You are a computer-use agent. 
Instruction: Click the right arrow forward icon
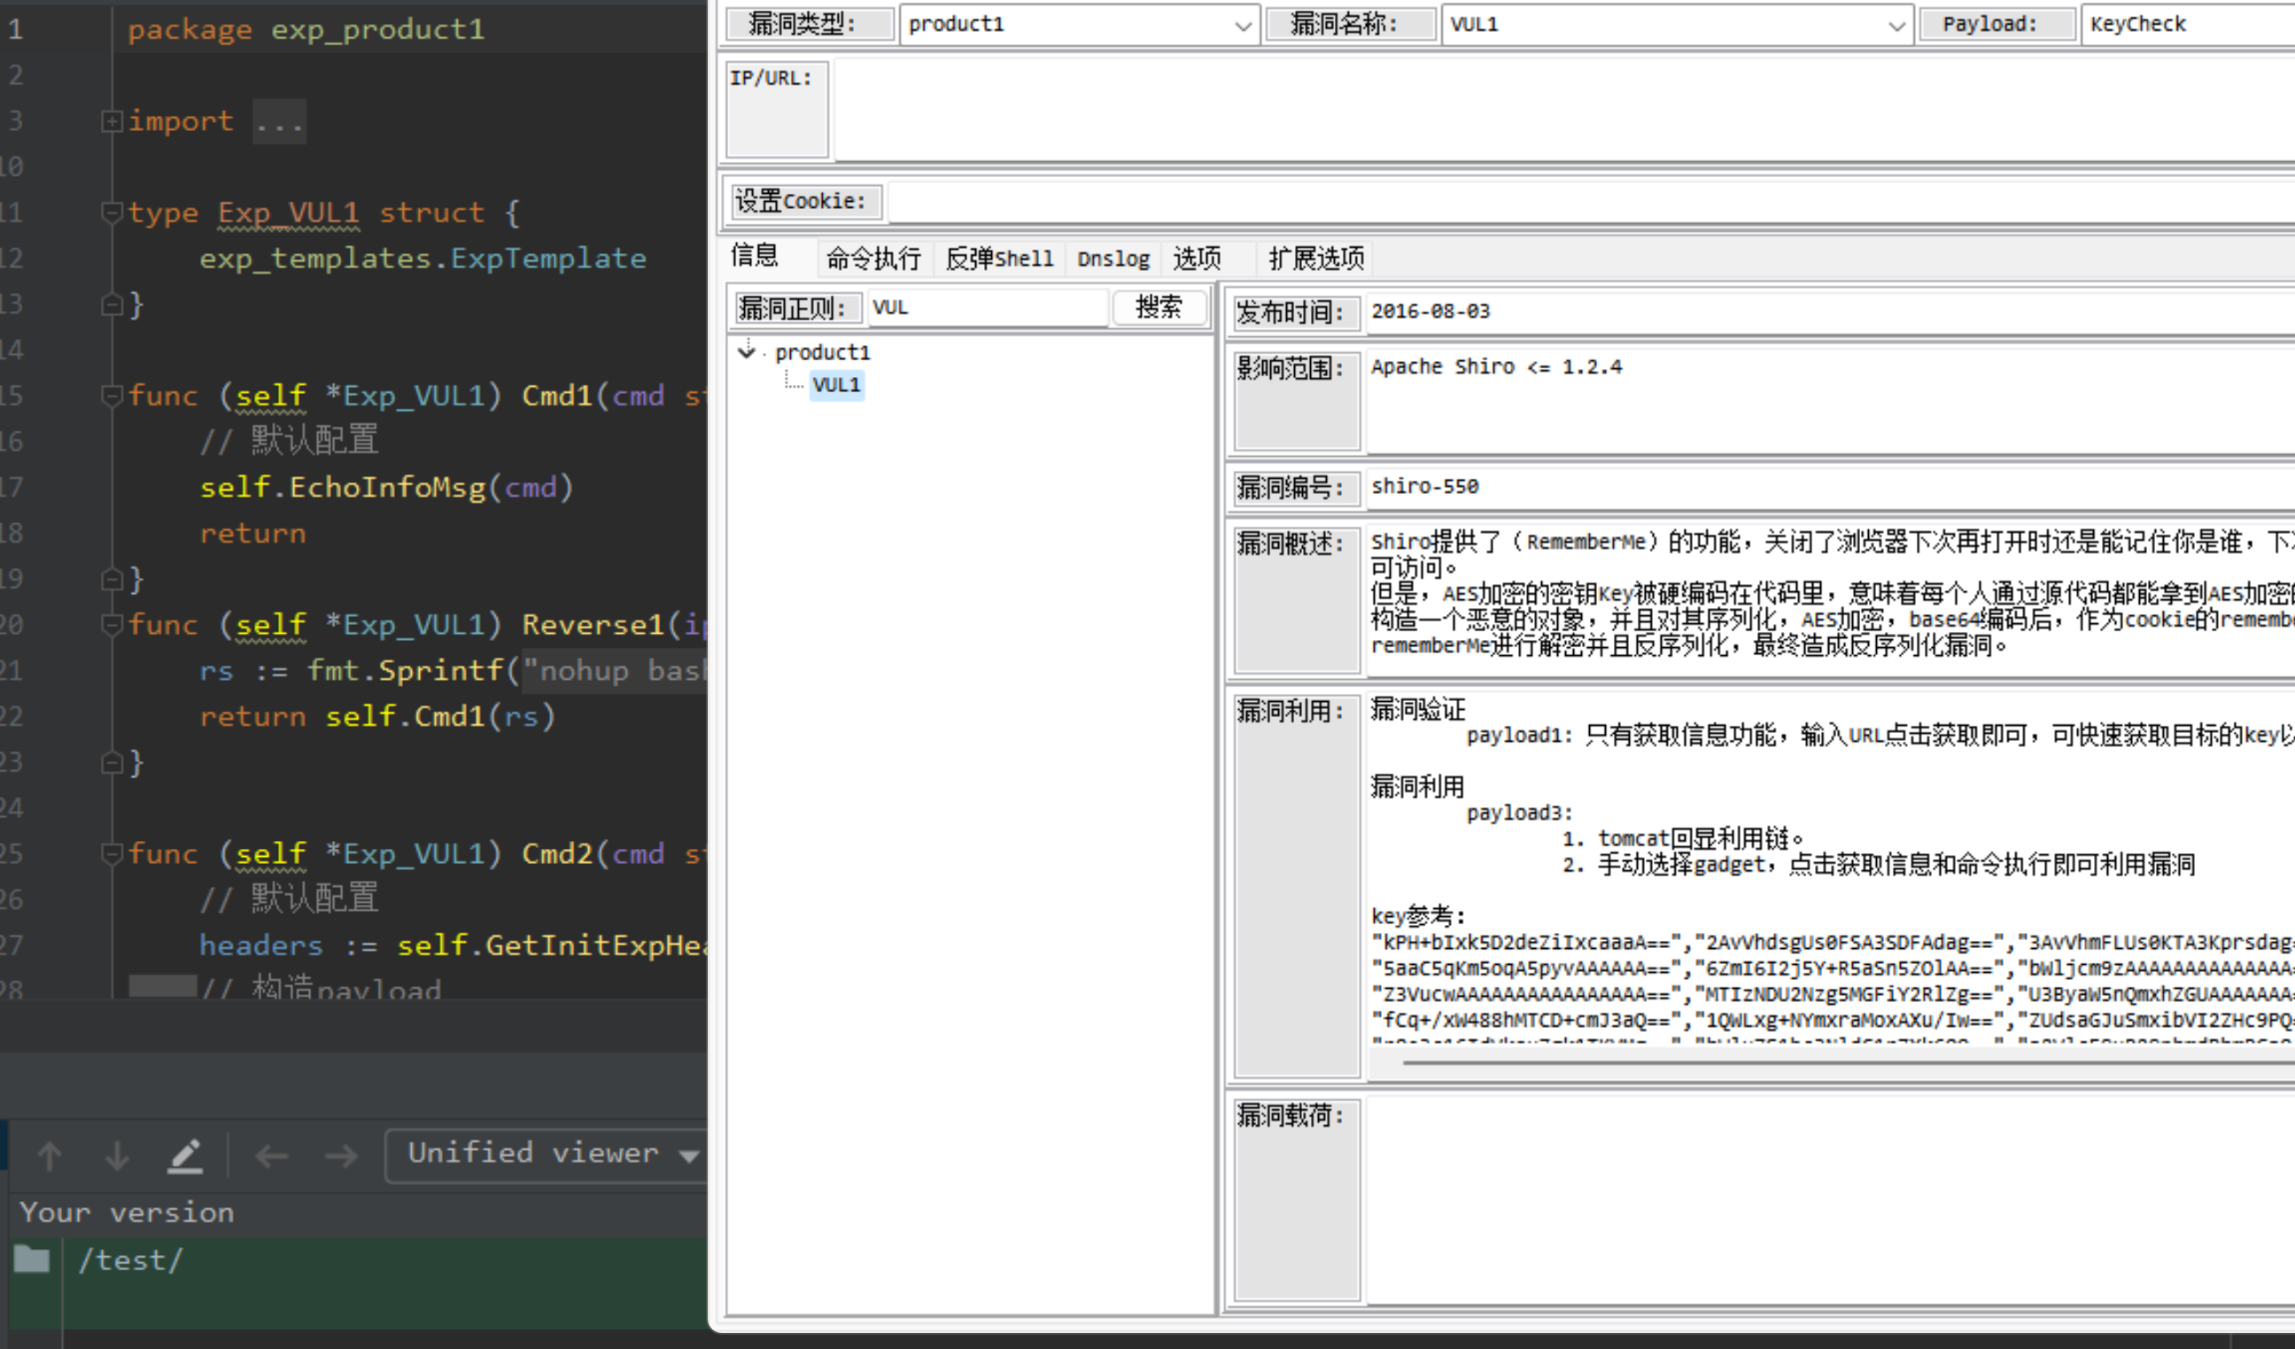[341, 1156]
